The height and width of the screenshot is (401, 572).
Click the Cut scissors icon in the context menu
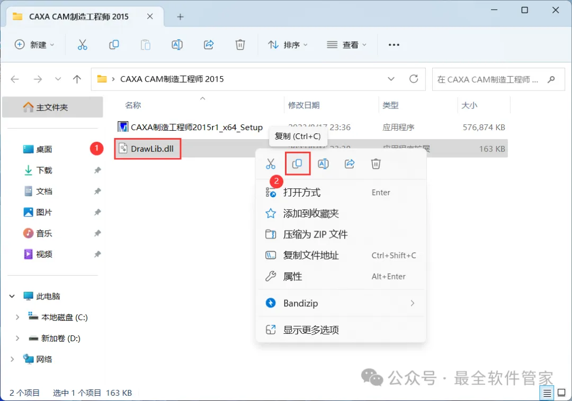click(x=271, y=164)
